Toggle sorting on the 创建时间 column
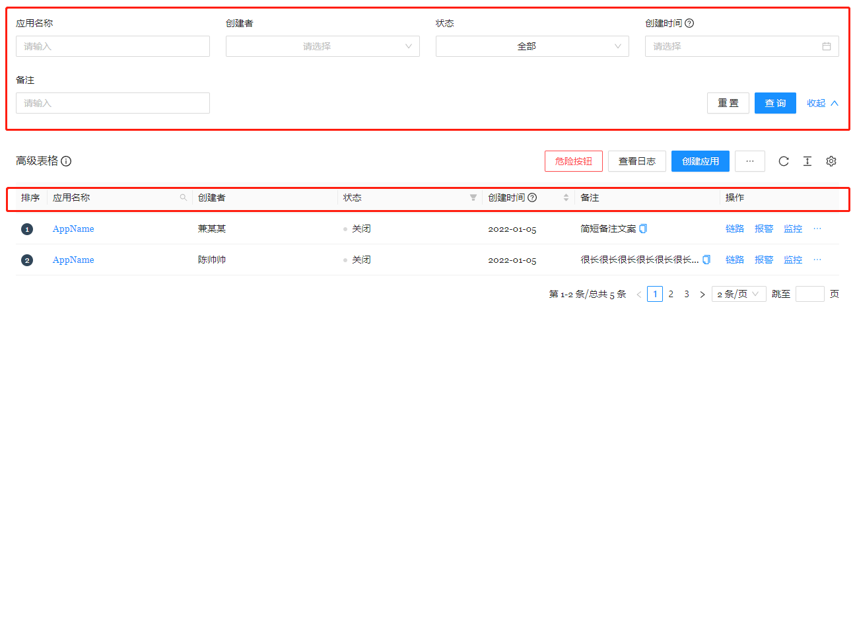The height and width of the screenshot is (640, 855). tap(566, 197)
